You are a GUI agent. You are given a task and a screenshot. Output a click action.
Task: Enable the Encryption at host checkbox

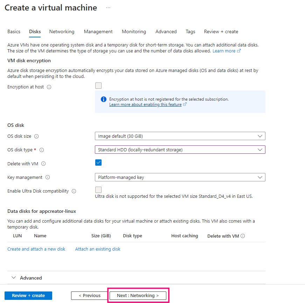pos(98,86)
